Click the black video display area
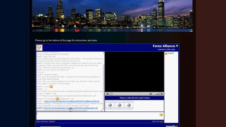The image size is (226, 127). coord(134,72)
